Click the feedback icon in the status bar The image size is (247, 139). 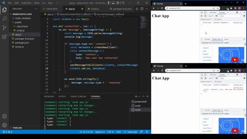pyautogui.click(x=142, y=132)
